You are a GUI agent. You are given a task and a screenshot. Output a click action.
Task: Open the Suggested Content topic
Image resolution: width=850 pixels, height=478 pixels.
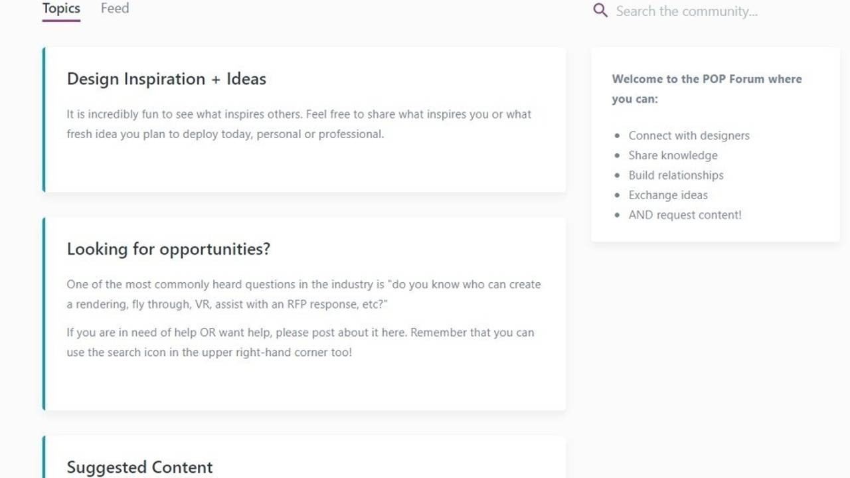(x=139, y=467)
